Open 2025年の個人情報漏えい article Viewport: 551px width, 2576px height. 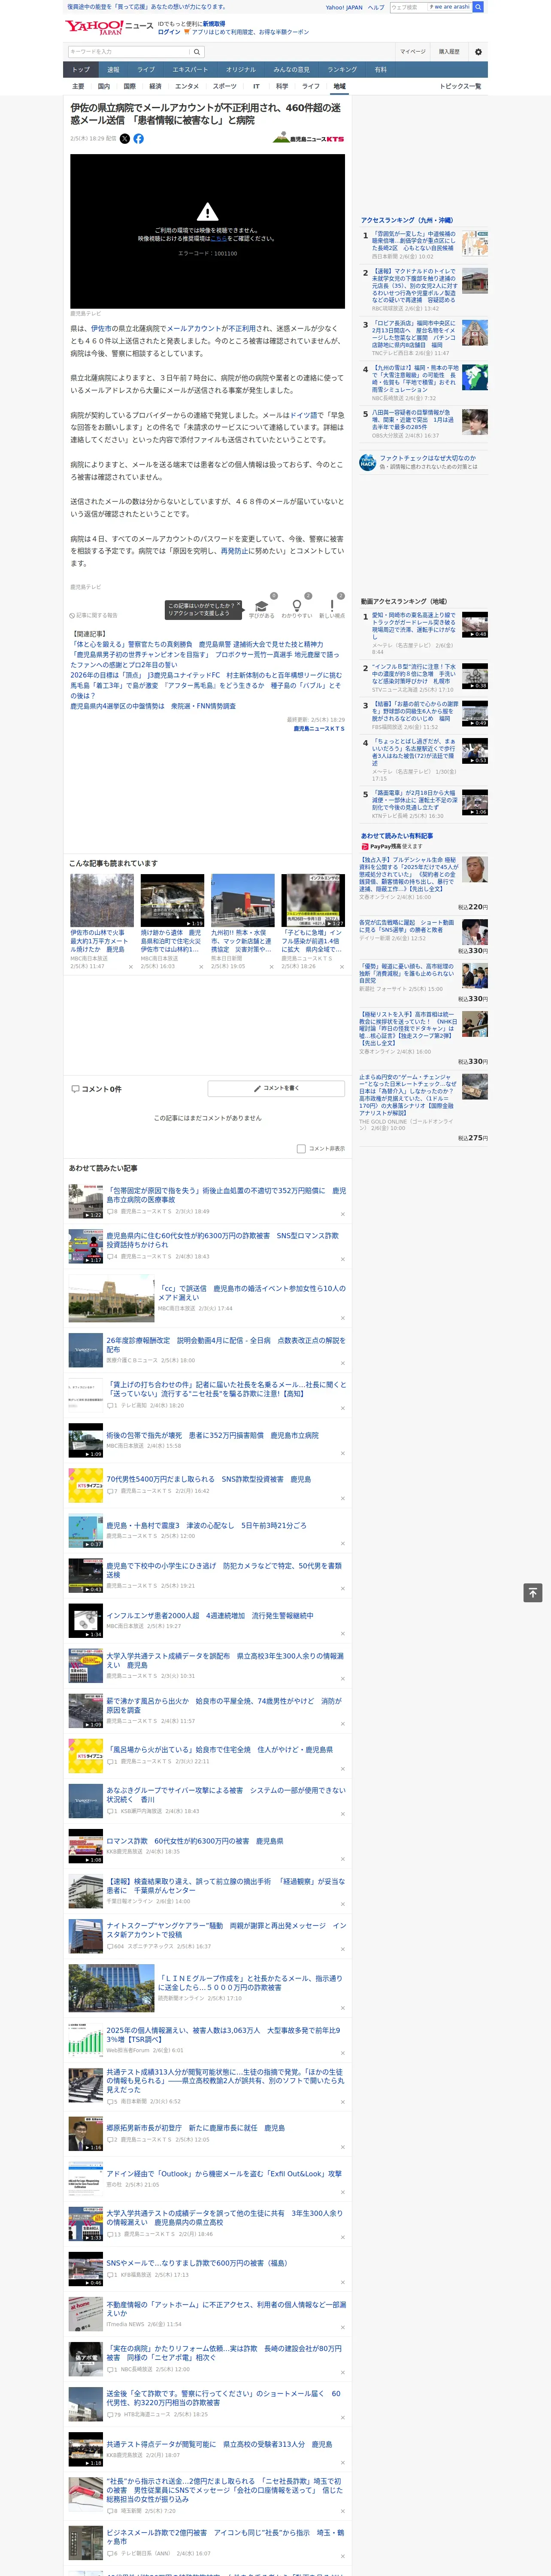pos(224,2035)
